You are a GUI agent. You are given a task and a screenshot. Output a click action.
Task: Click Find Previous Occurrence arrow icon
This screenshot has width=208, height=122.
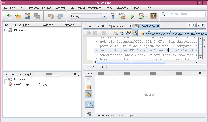(x=122, y=33)
